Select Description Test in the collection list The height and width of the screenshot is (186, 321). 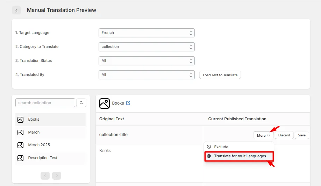51,158
